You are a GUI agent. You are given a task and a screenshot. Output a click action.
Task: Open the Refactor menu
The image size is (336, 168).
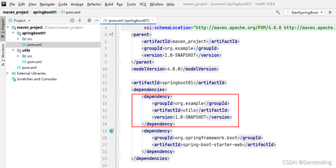tap(94, 4)
